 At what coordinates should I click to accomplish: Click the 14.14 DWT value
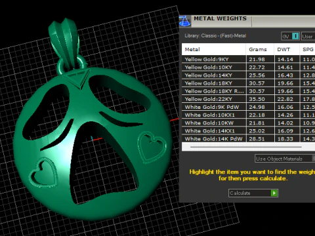(285, 60)
